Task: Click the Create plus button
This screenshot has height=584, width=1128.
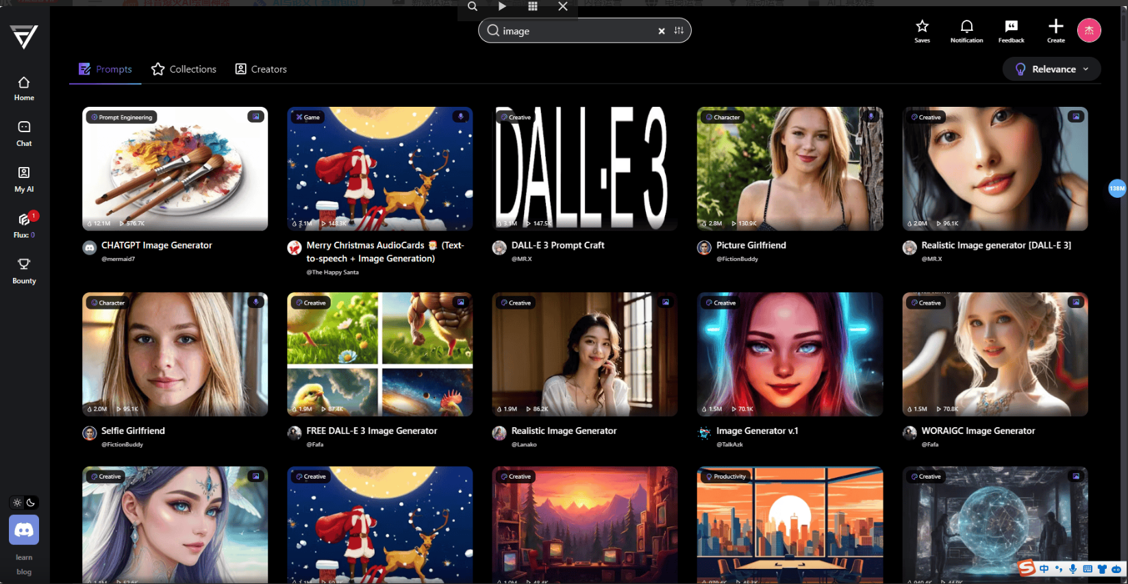Action: pyautogui.click(x=1055, y=31)
